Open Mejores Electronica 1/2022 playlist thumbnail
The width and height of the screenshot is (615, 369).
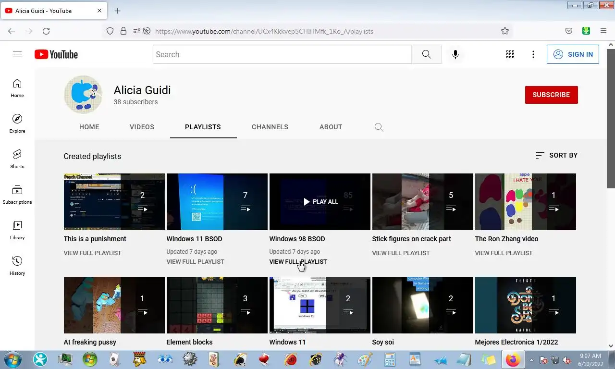[526, 305]
